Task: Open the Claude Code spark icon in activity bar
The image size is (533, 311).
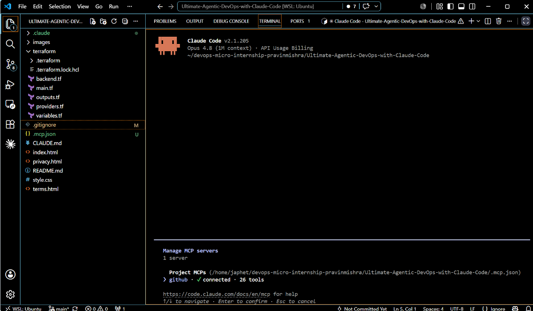Action: [x=10, y=144]
